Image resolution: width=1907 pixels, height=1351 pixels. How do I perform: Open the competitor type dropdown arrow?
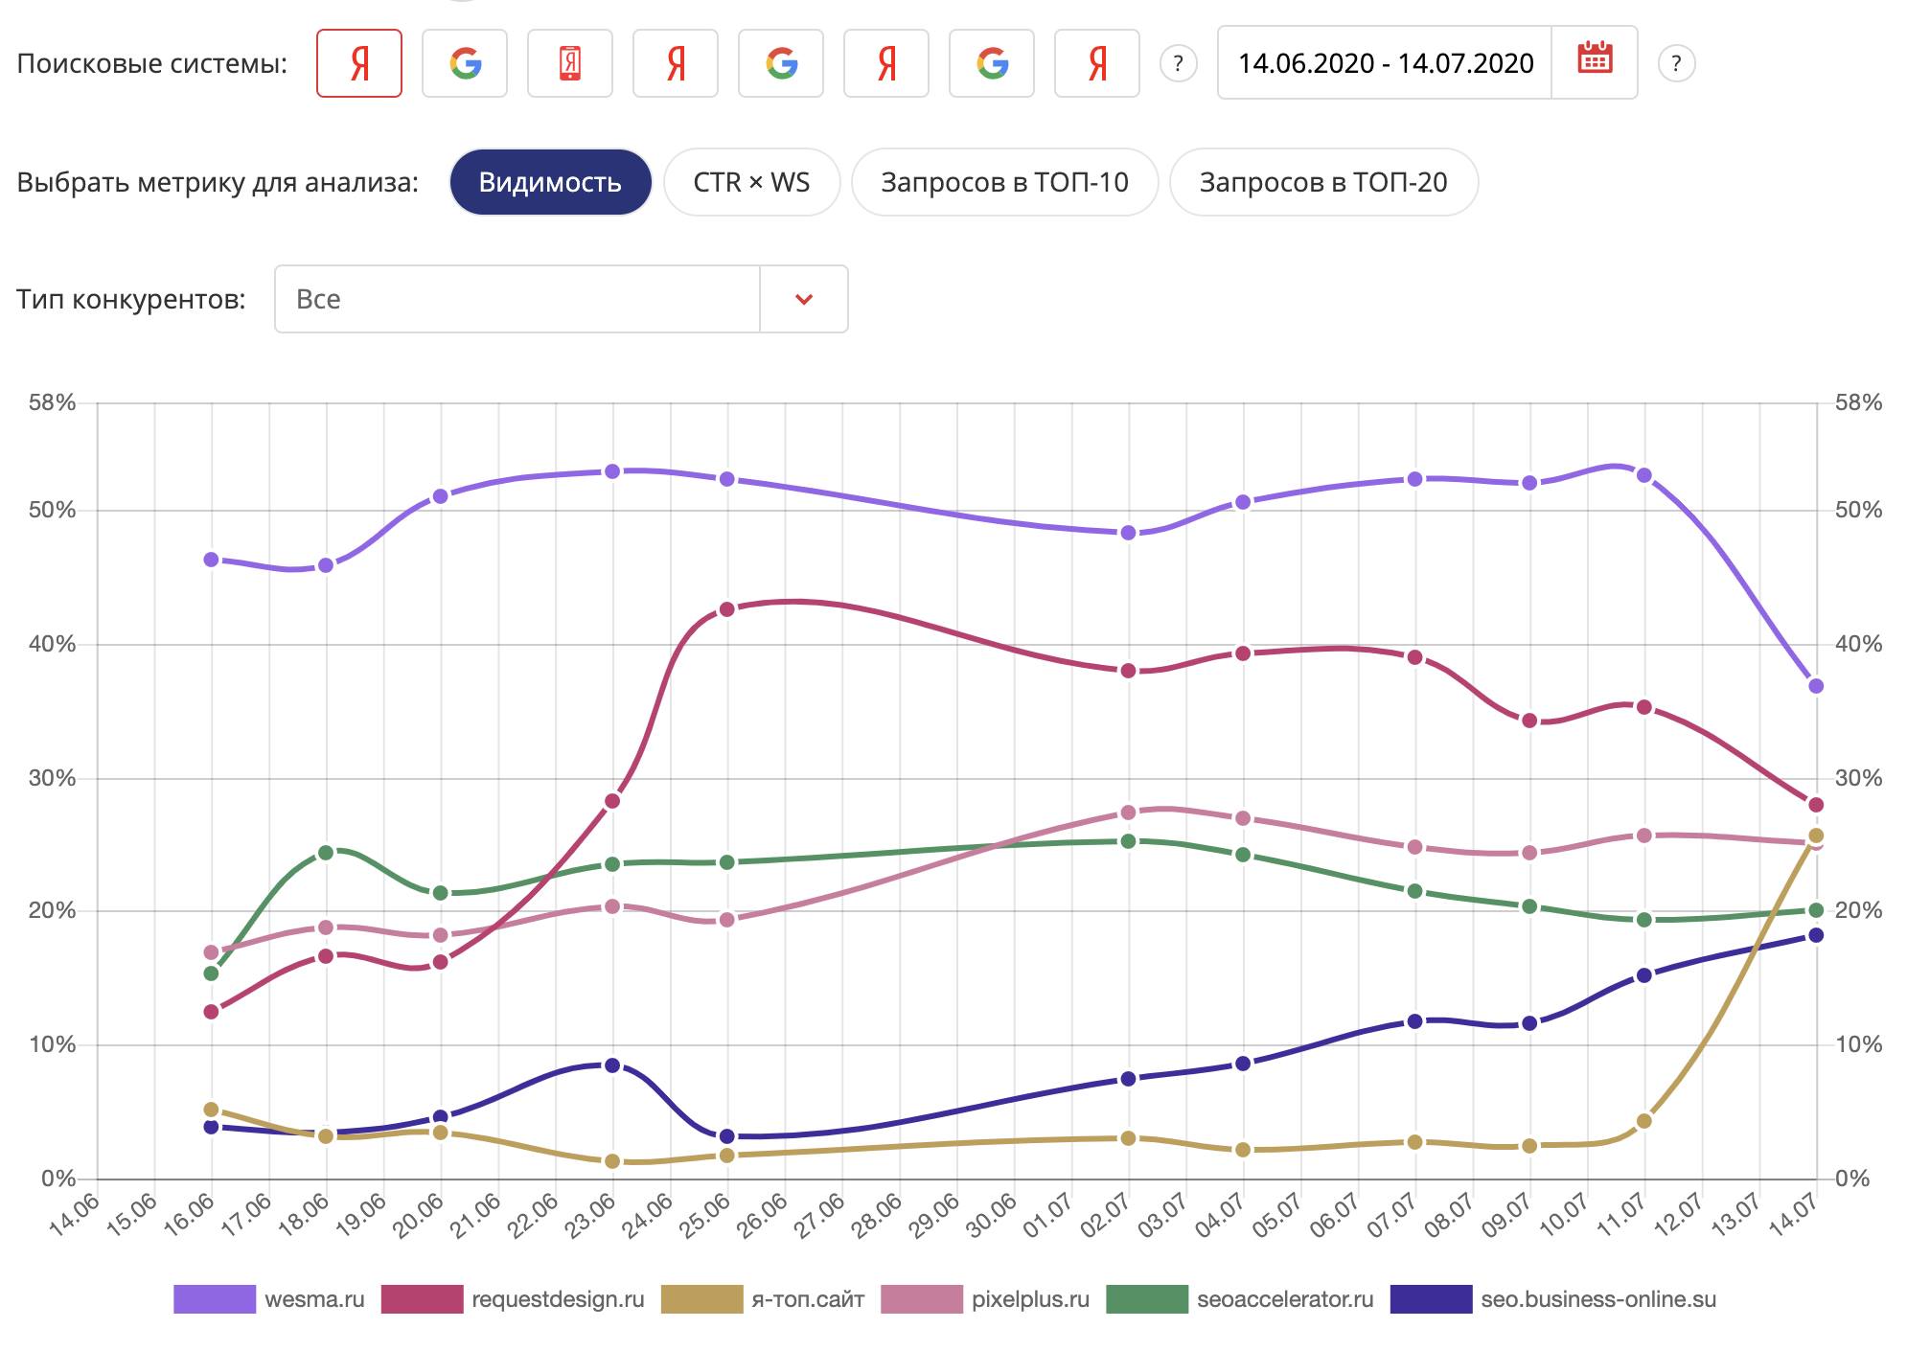click(803, 299)
